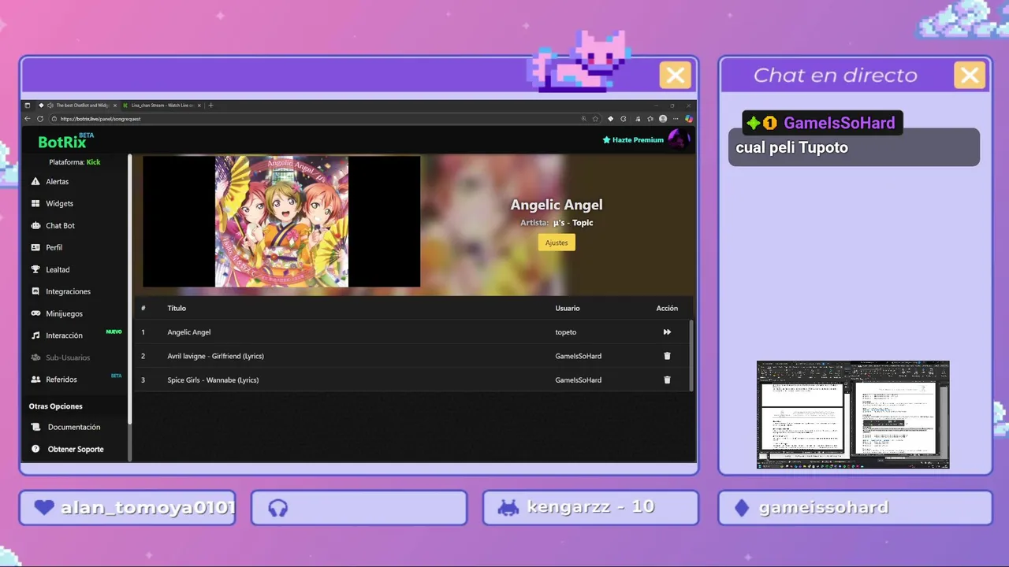Click the browser Copilot icon
The width and height of the screenshot is (1009, 567).
688,119
